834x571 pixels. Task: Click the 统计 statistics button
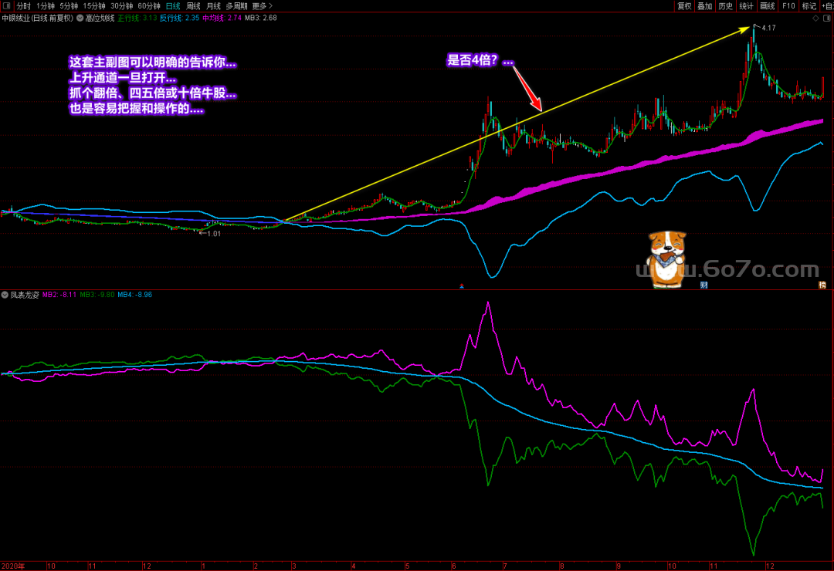pyautogui.click(x=747, y=6)
